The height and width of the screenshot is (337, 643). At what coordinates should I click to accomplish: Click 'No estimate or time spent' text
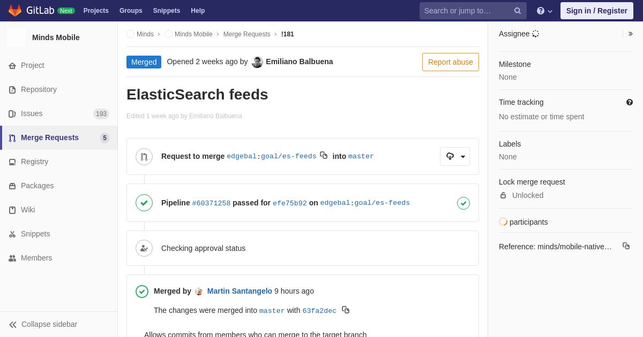click(541, 117)
